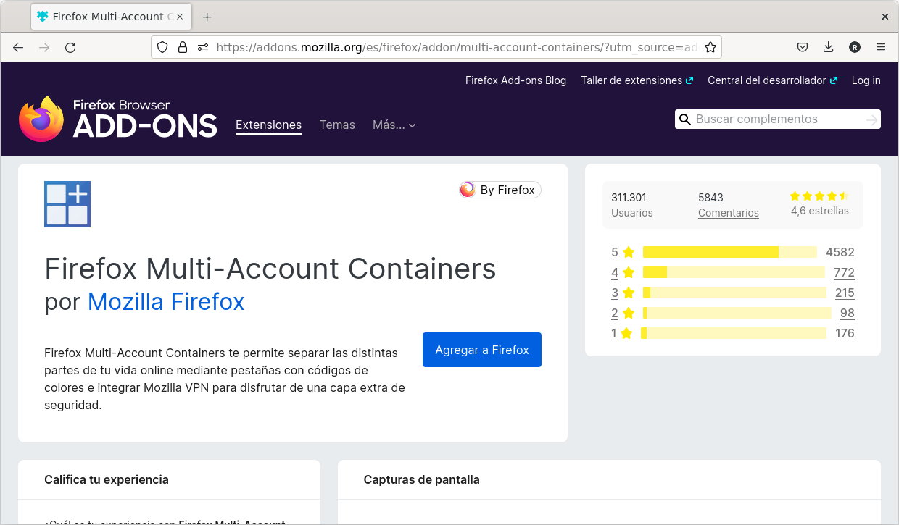
Task: Open the Temas section
Action: (x=337, y=125)
